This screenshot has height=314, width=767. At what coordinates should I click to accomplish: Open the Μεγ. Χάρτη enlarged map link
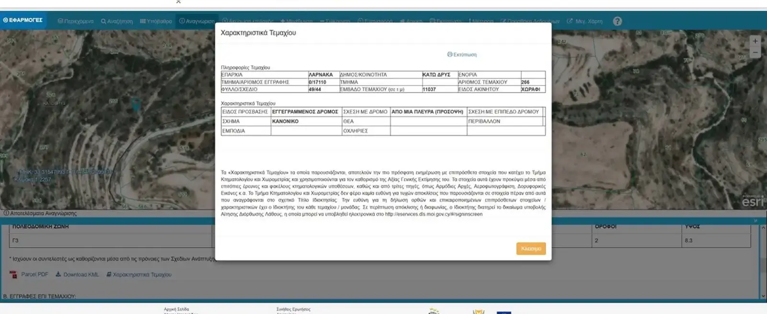[585, 21]
